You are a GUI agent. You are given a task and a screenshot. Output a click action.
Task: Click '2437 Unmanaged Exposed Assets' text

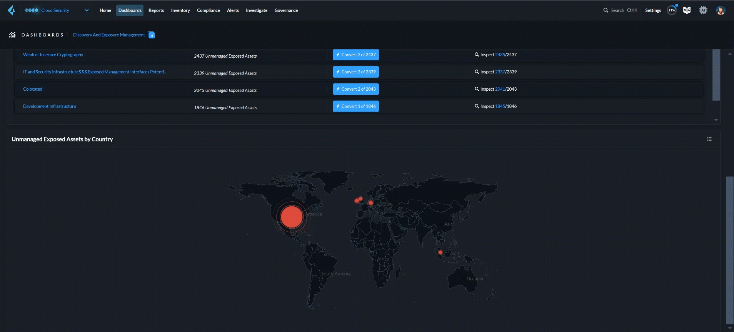pos(225,56)
